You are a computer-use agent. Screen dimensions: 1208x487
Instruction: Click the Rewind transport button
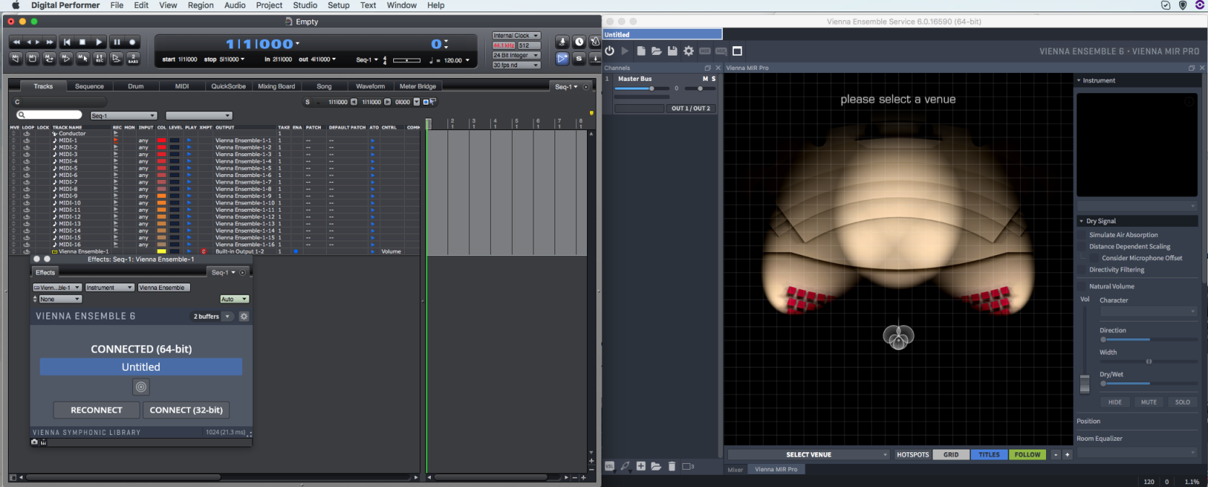coord(16,42)
